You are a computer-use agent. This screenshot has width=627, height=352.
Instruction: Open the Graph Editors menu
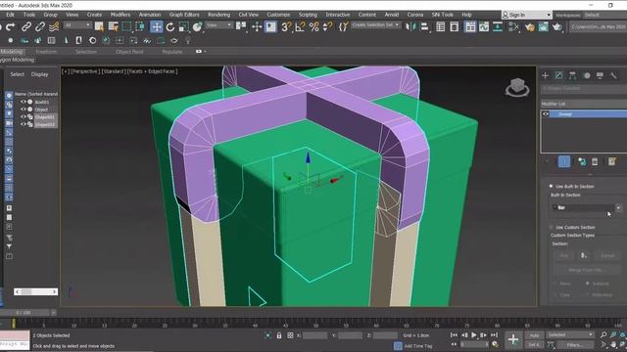pyautogui.click(x=184, y=15)
